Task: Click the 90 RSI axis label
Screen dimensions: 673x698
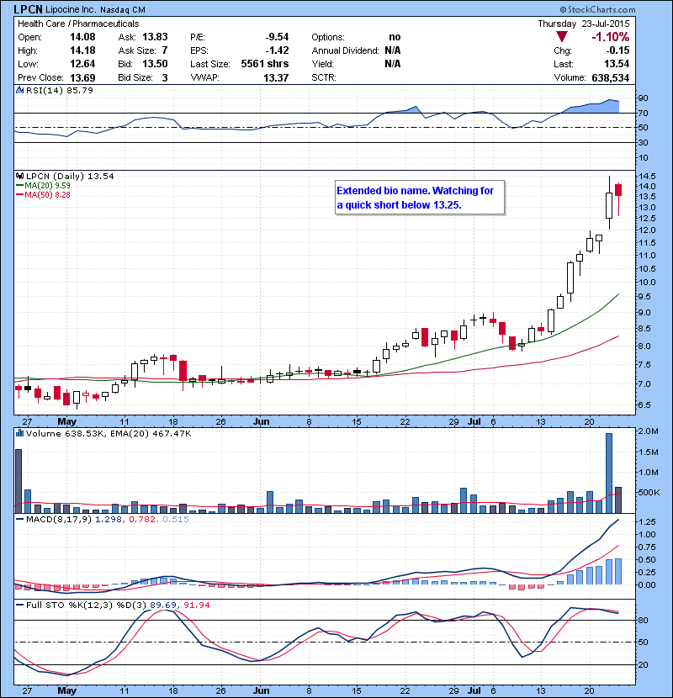Action: (644, 98)
